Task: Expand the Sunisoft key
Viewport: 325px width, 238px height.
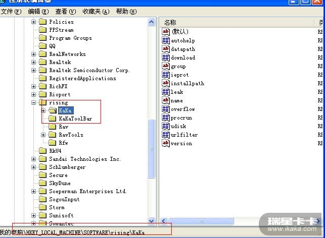Action: point(33,215)
